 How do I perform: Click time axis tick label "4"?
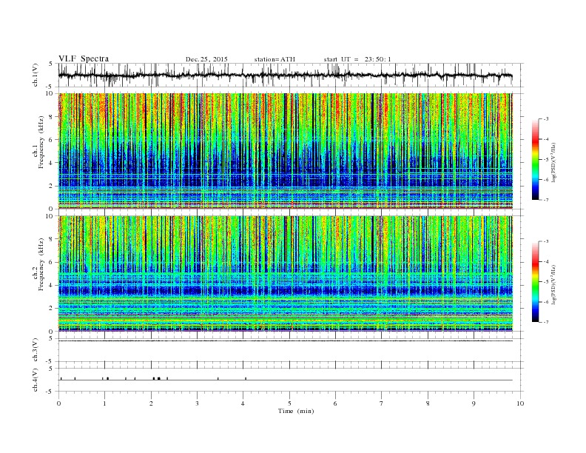pos(243,403)
